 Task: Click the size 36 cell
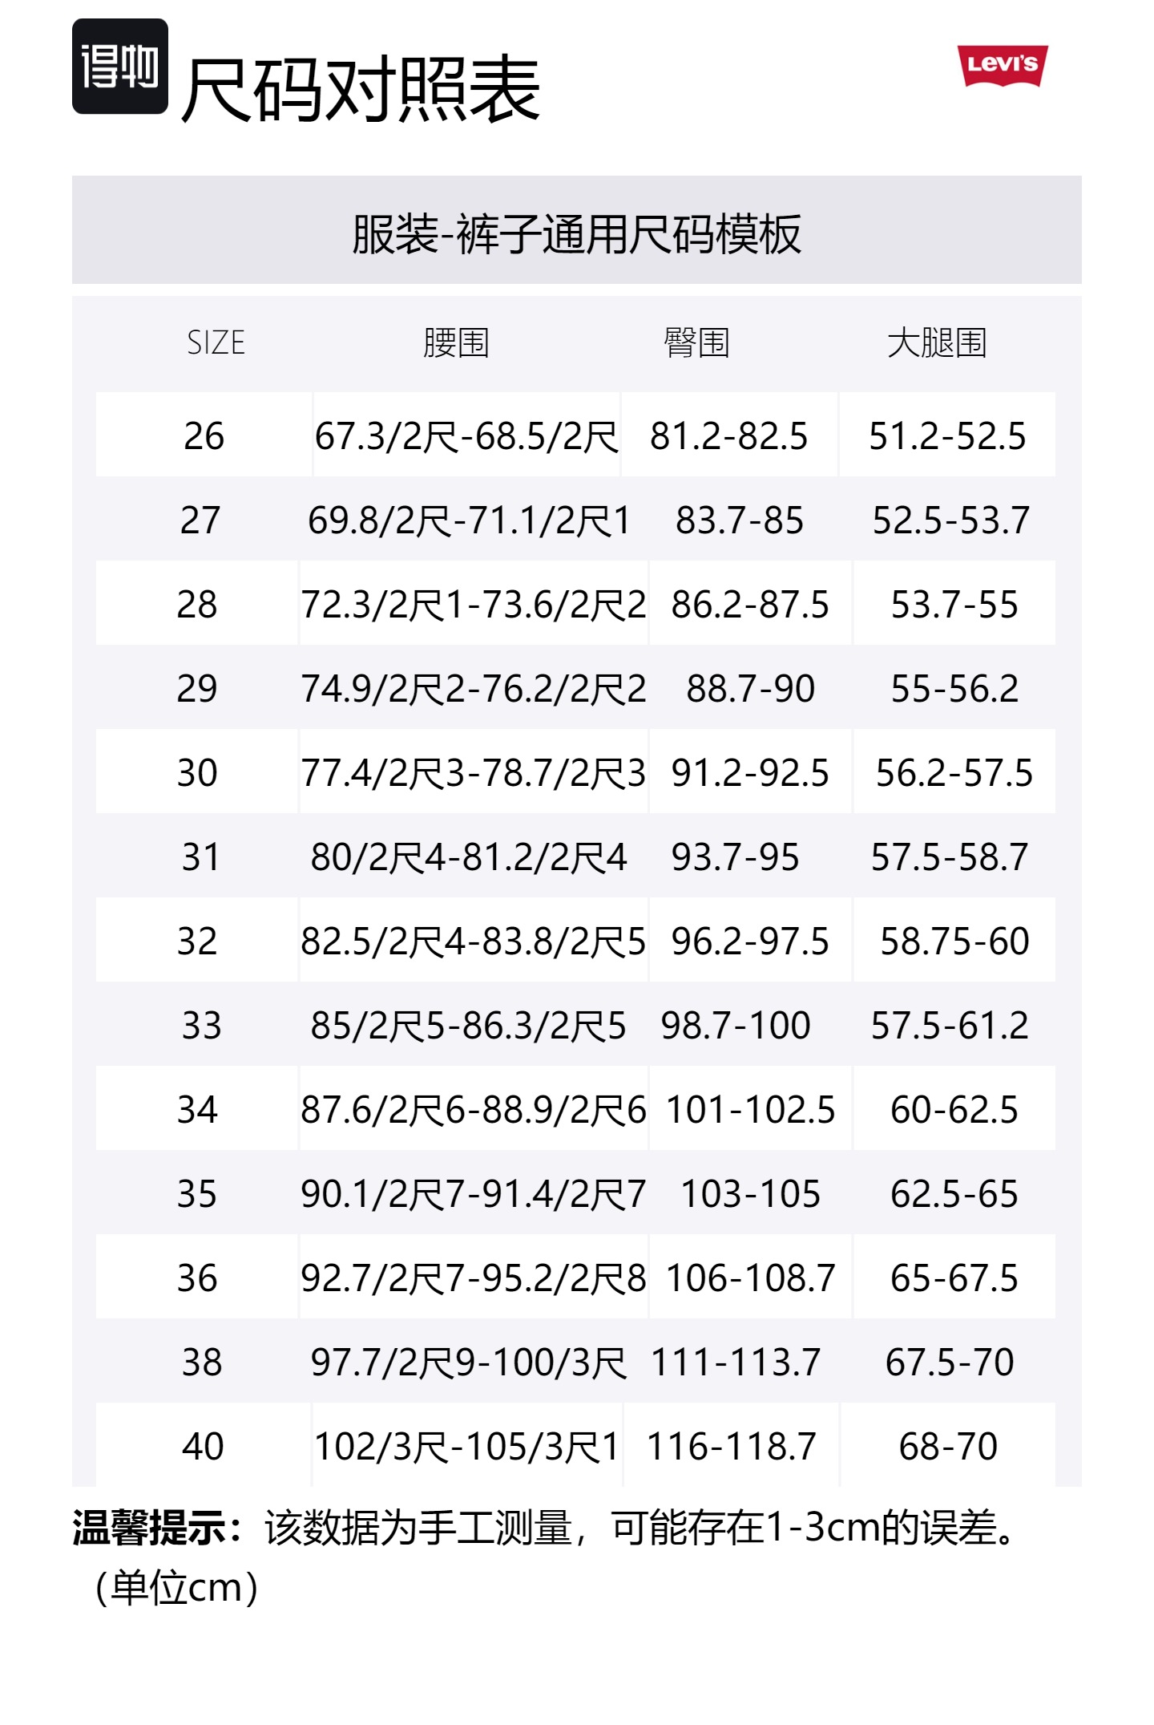pos(197,1278)
